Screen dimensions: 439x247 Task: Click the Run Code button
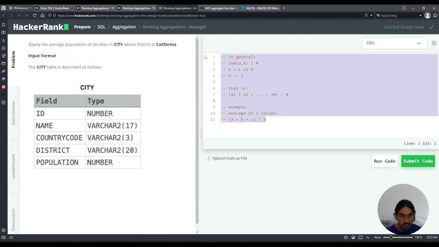385,161
